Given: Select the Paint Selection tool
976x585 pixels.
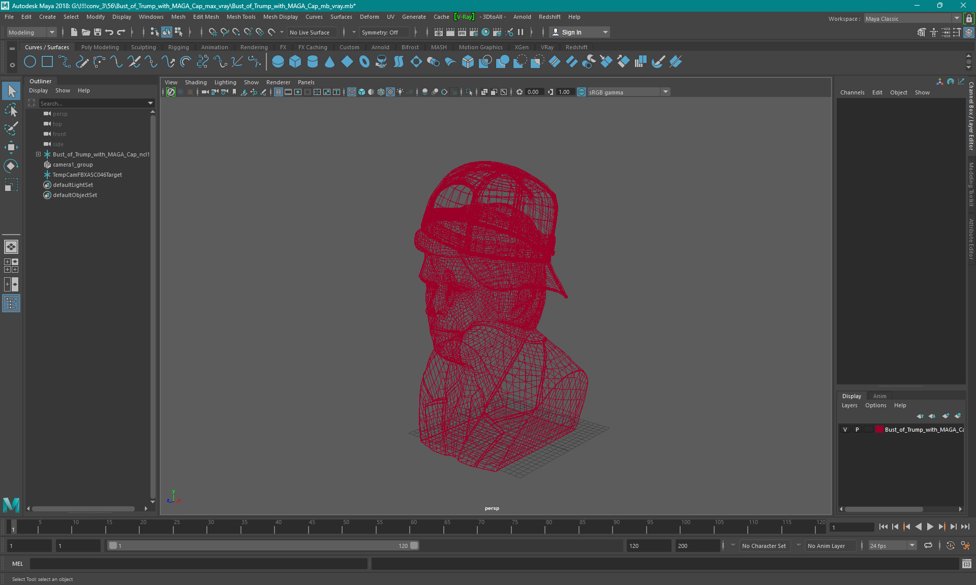Looking at the screenshot, I should [x=11, y=128].
